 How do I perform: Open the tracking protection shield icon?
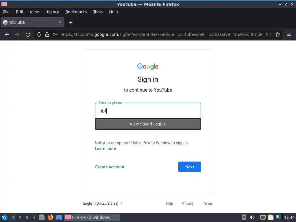39,34
